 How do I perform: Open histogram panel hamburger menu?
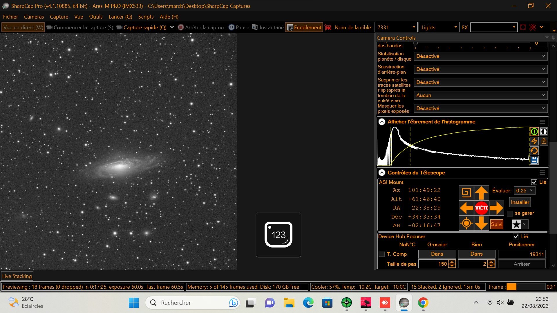[542, 122]
